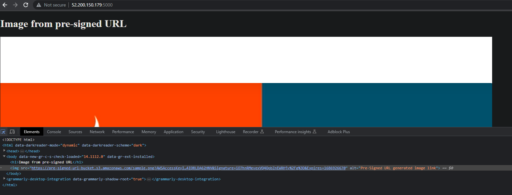Screen dimensions: 512x195
Task: Select the DOCTYPE html line
Action: click(18, 140)
